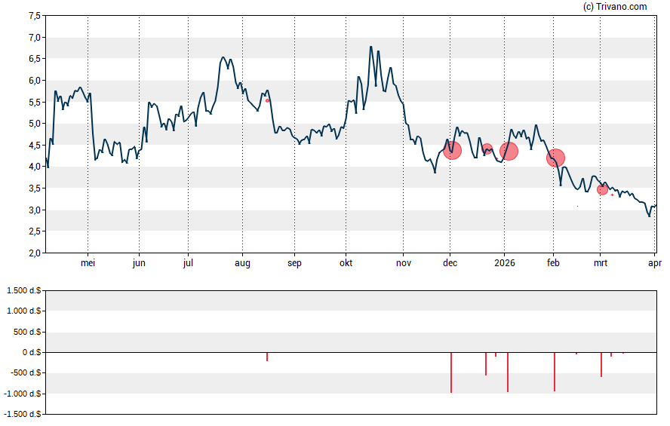Click the small red dot in mid-August
This screenshot has width=670, height=426.
pyautogui.click(x=268, y=101)
